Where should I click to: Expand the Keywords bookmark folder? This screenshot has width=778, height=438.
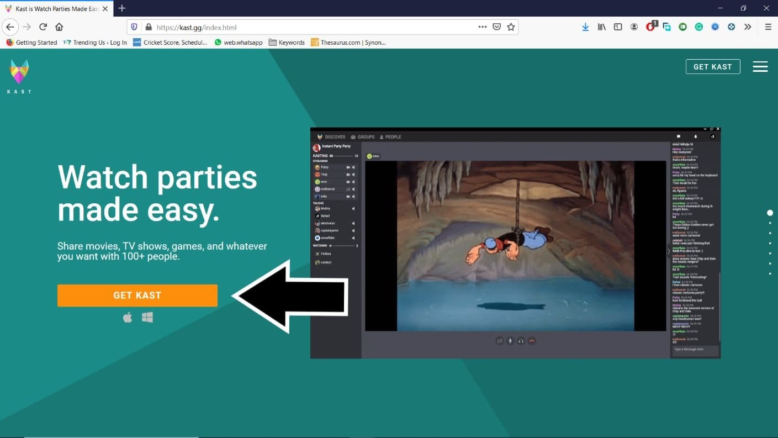click(287, 43)
